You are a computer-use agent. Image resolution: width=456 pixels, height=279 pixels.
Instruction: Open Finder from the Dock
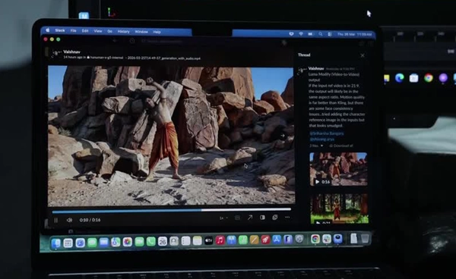click(x=55, y=243)
